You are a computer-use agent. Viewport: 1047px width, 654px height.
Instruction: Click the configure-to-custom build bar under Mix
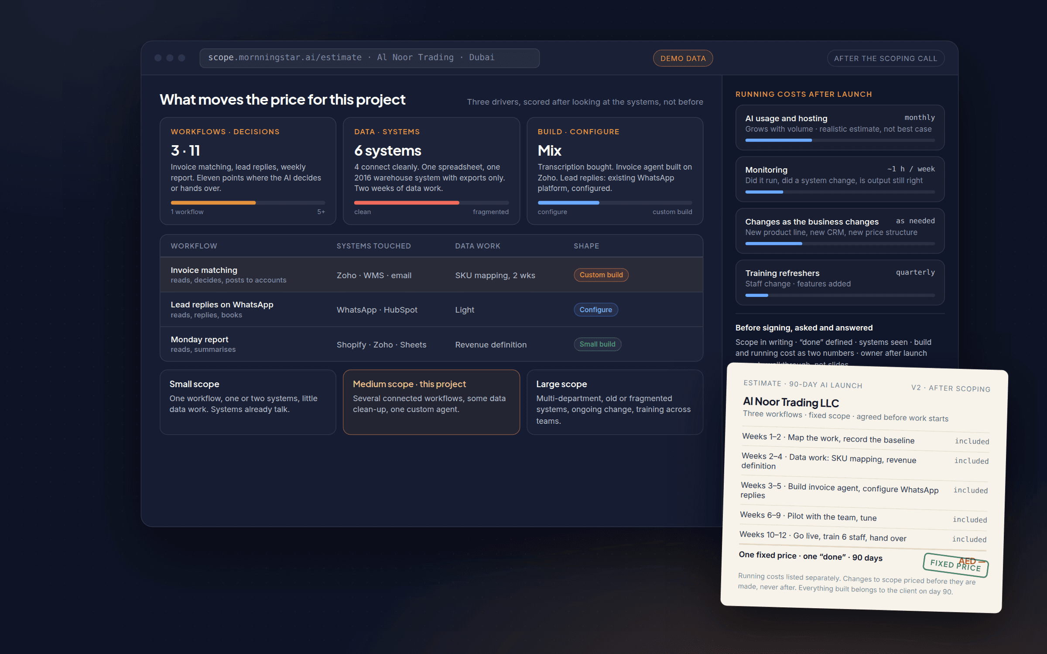[x=615, y=203]
